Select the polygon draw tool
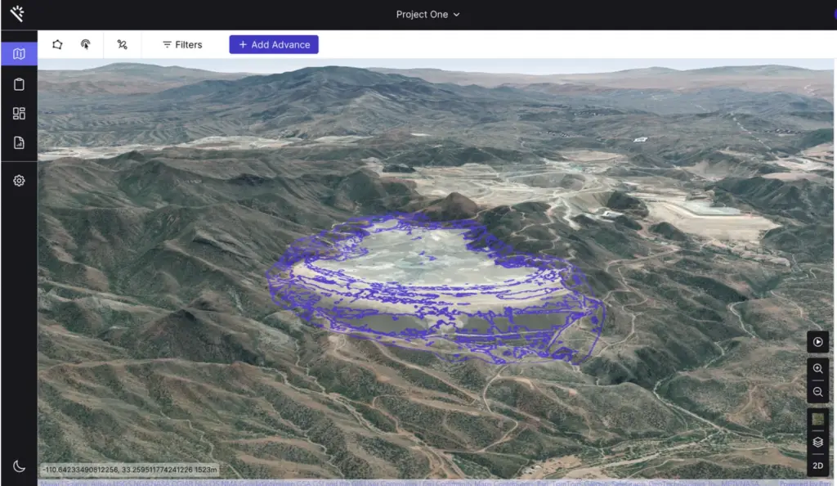Screen dimensions: 837x486 coord(57,44)
